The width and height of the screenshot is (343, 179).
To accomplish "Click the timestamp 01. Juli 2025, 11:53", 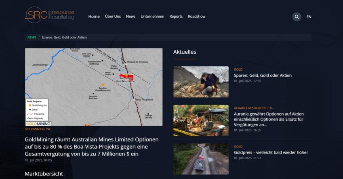I will pos(247,158).
